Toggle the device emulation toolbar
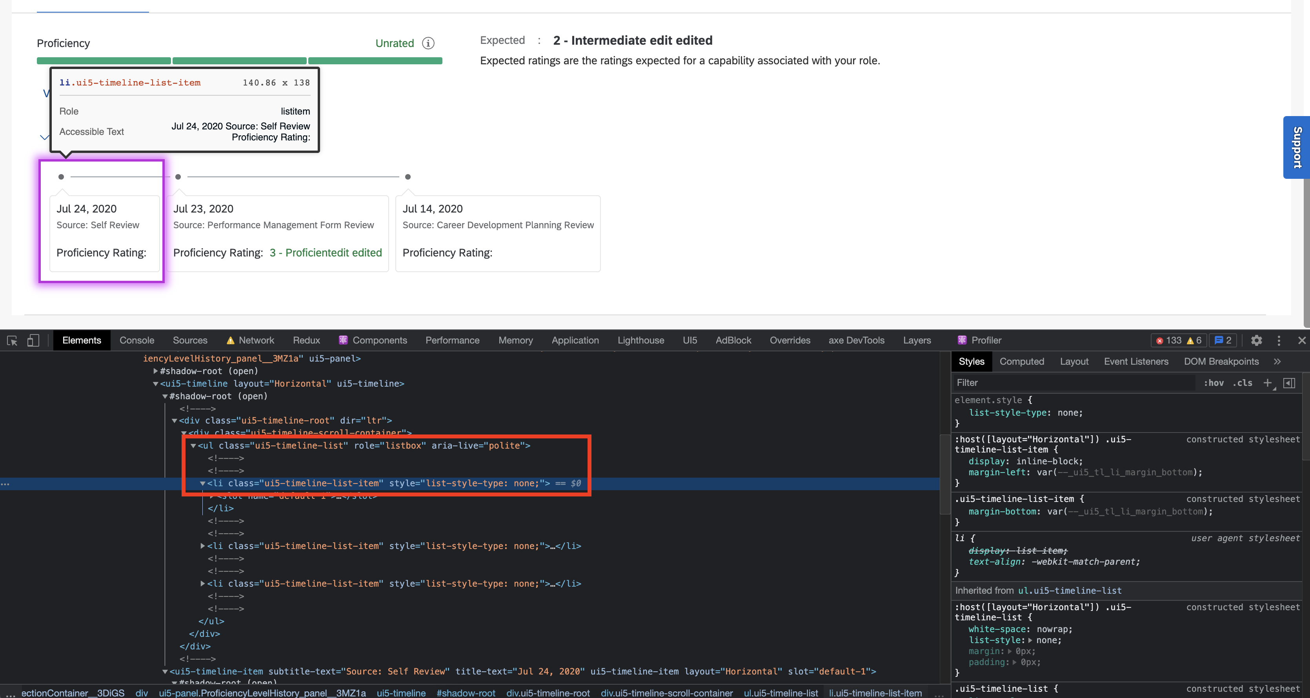The height and width of the screenshot is (698, 1310). pos(33,340)
